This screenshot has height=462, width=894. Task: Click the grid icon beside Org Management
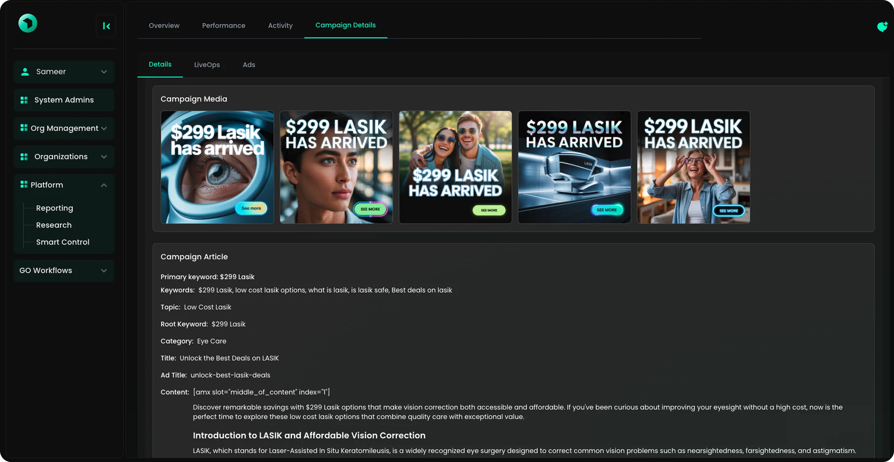coord(24,128)
